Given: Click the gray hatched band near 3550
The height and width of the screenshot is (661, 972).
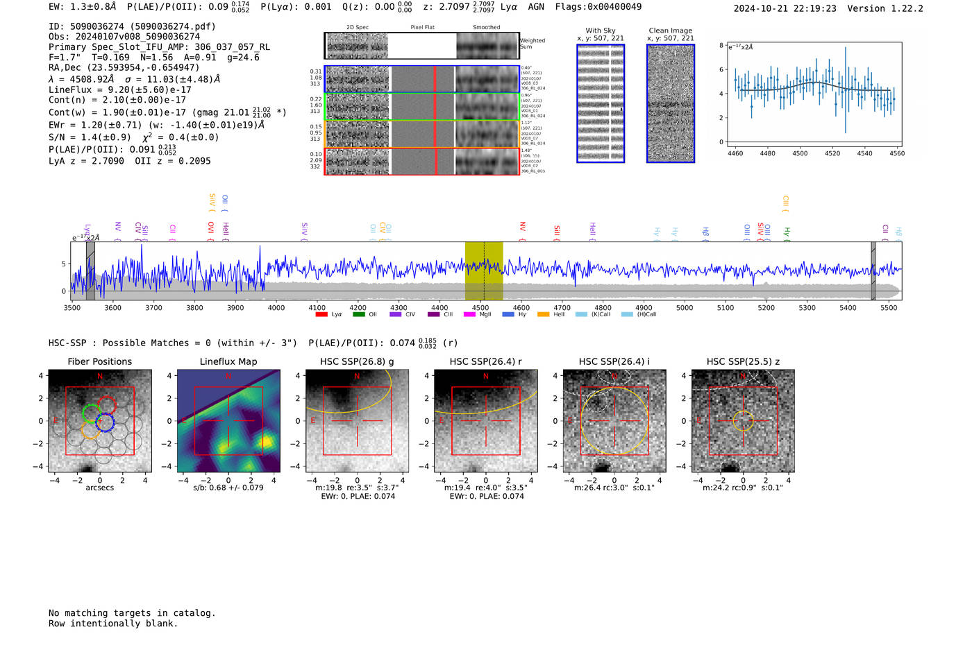Looking at the screenshot, I should click(90, 271).
